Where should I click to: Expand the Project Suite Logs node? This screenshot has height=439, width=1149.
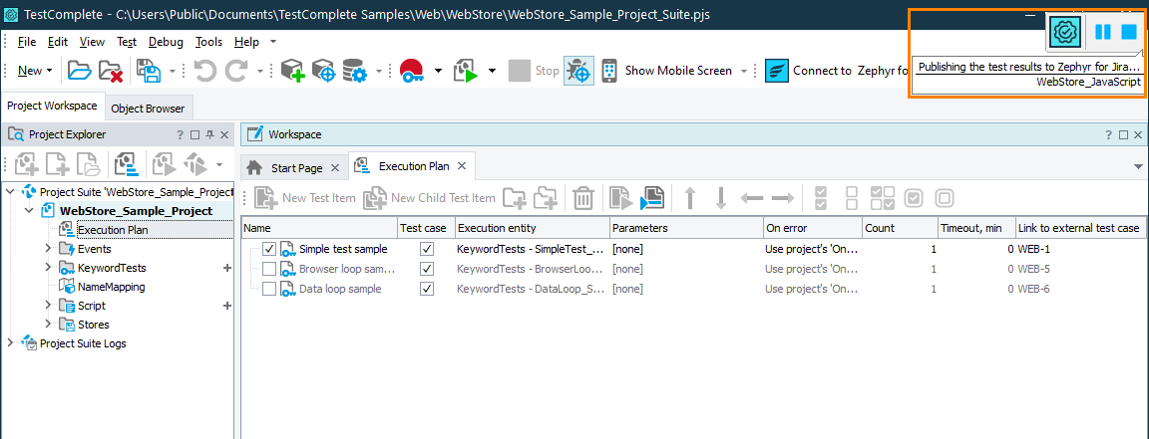click(x=11, y=343)
